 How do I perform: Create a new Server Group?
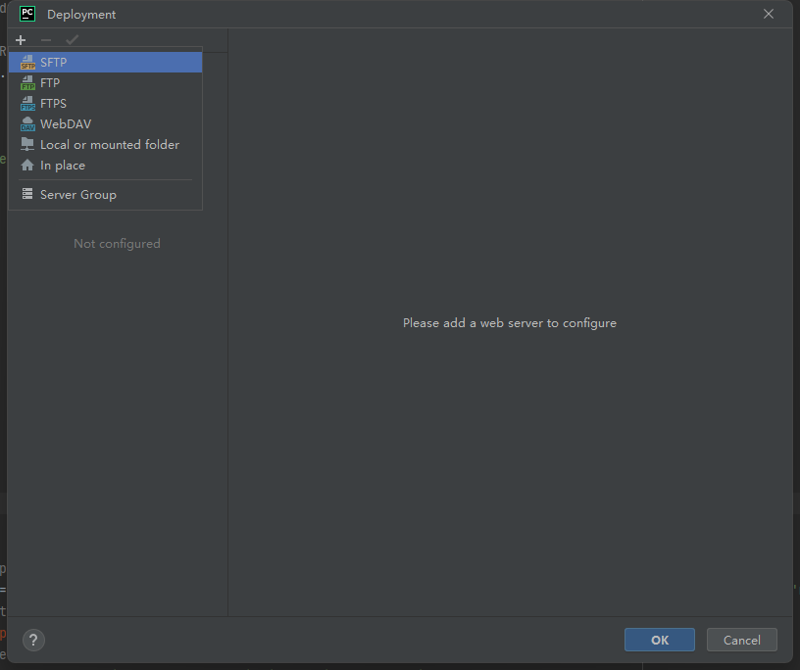pyautogui.click(x=106, y=194)
